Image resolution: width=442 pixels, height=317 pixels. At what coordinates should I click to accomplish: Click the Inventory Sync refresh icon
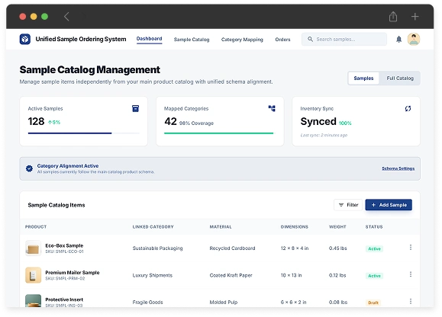408,108
